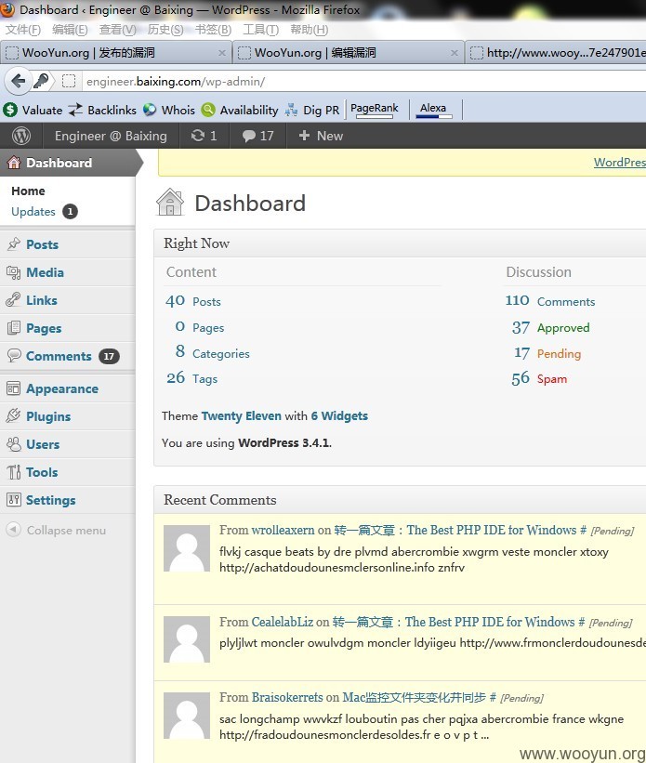Click the Firefox back arrow button

pos(18,81)
